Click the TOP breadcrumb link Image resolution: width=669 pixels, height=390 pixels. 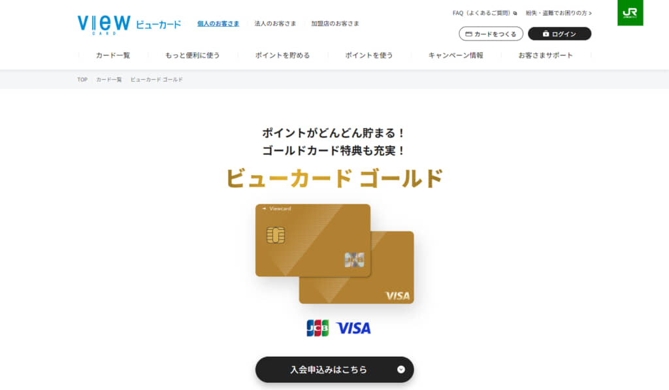pos(82,80)
